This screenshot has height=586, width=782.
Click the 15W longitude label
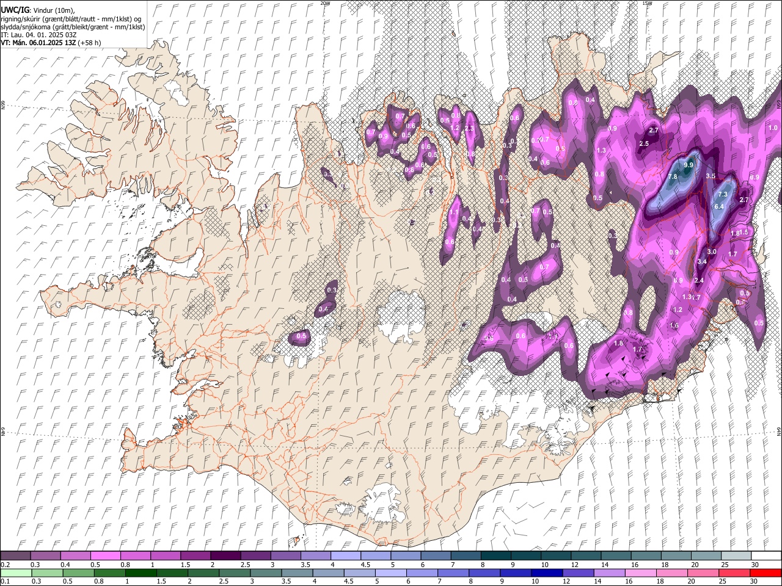coord(647,3)
